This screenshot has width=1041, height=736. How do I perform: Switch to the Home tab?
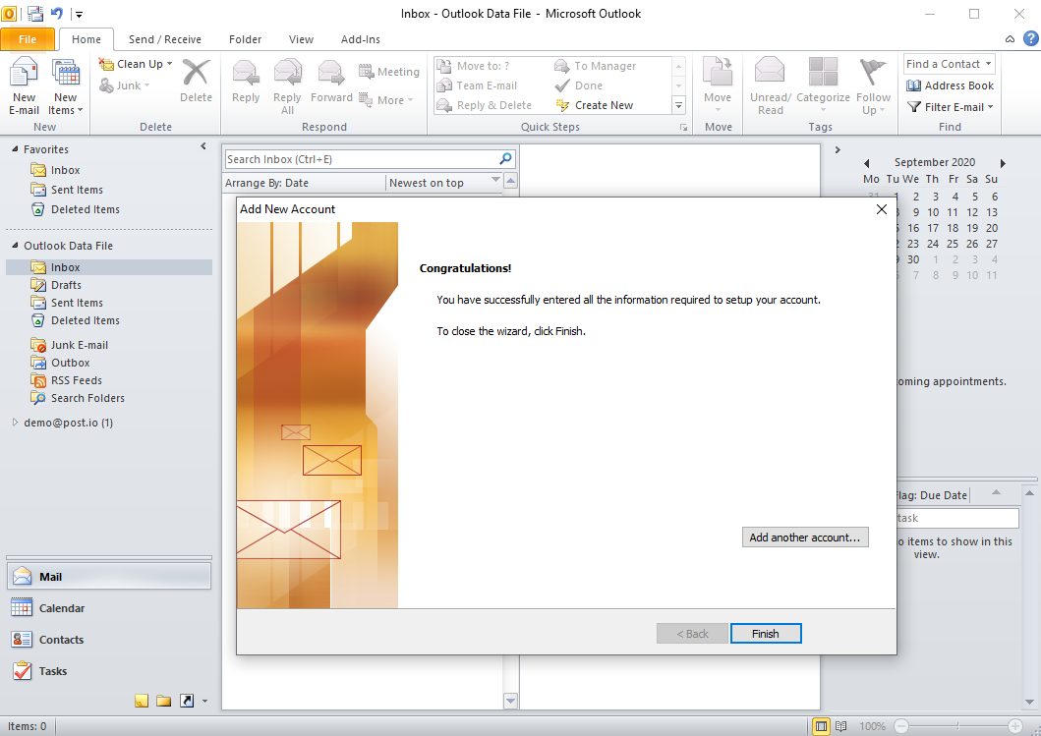(87, 39)
